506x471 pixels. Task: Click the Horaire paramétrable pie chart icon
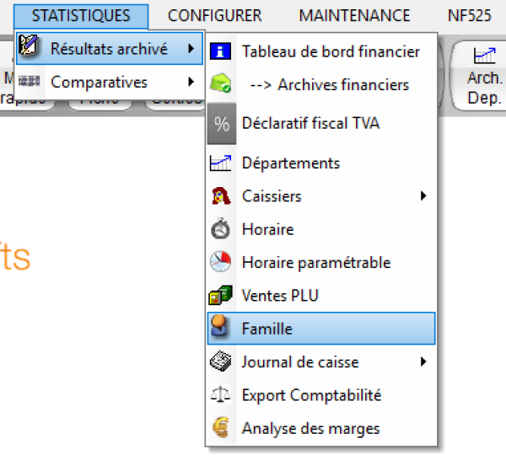(x=220, y=262)
